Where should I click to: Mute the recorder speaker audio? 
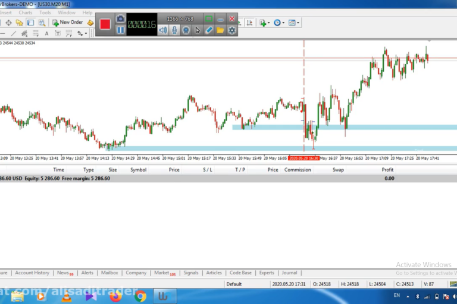(163, 30)
